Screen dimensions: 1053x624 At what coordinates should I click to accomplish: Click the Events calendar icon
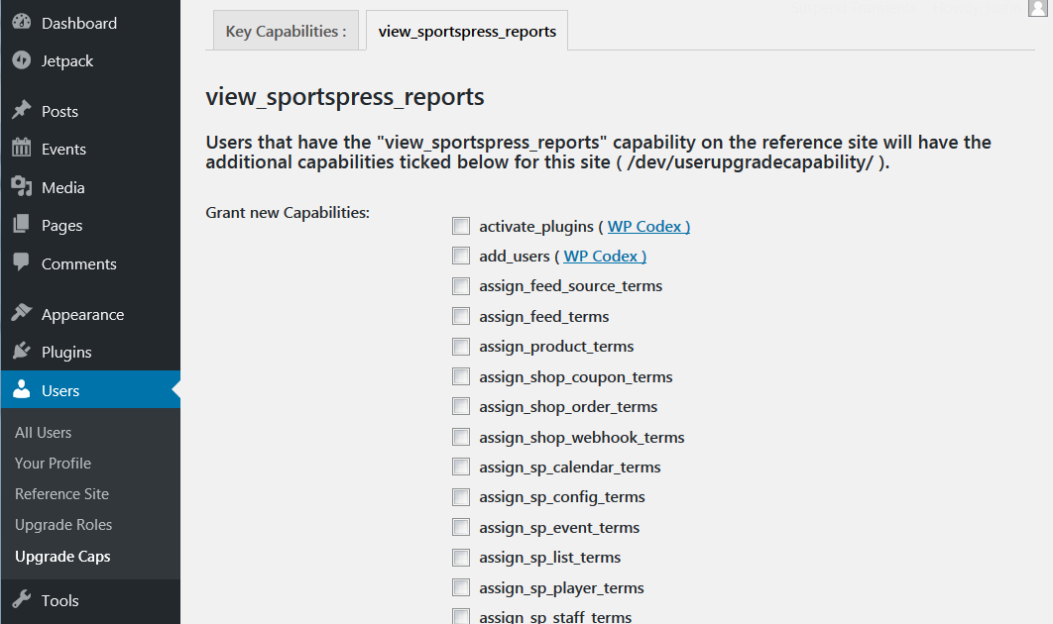pos(22,148)
